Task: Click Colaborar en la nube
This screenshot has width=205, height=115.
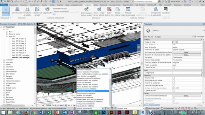Action: pos(37,11)
